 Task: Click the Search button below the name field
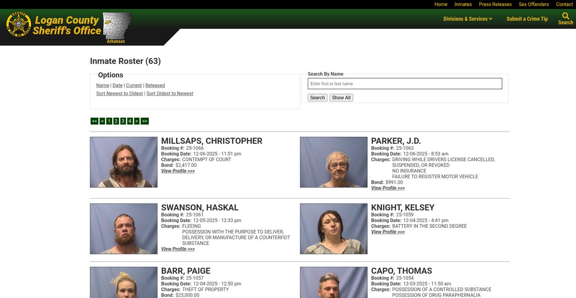(x=317, y=98)
